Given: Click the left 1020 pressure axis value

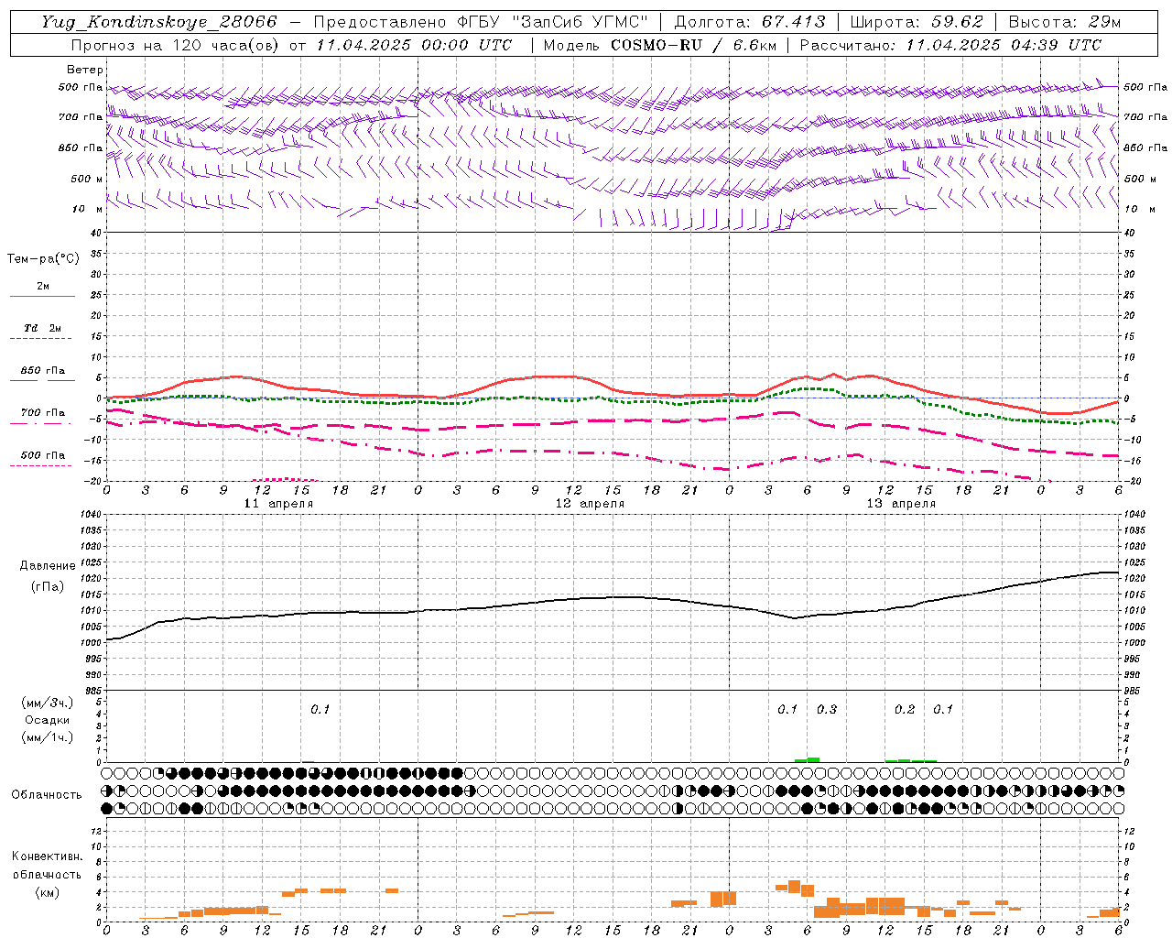Looking at the screenshot, I should click(x=90, y=579).
